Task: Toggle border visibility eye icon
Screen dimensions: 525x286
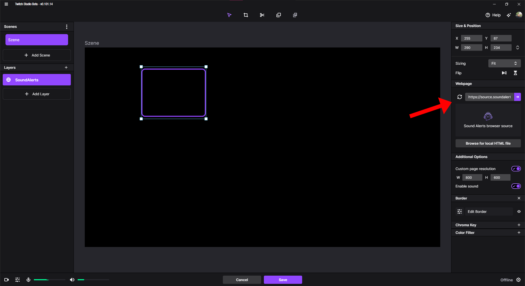Action: click(x=519, y=211)
